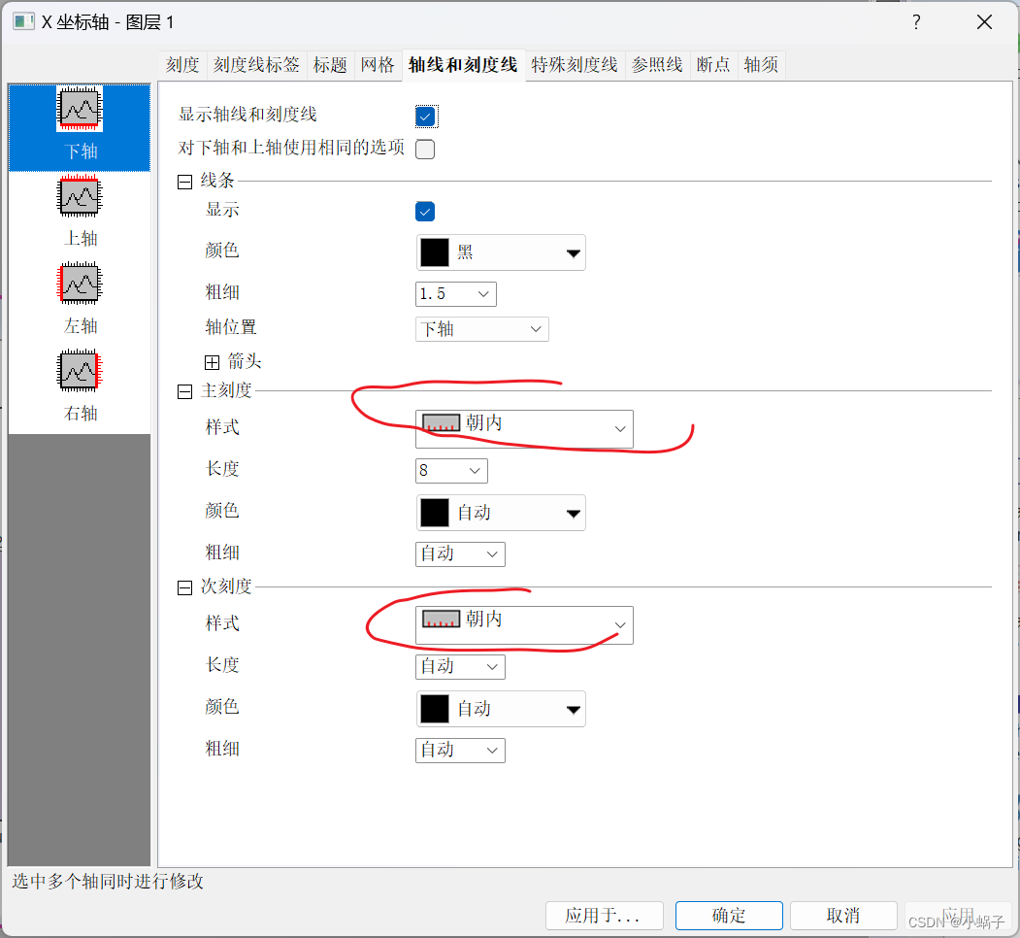Click the help question mark icon
Image resolution: width=1020 pixels, height=938 pixels.
coord(916,22)
